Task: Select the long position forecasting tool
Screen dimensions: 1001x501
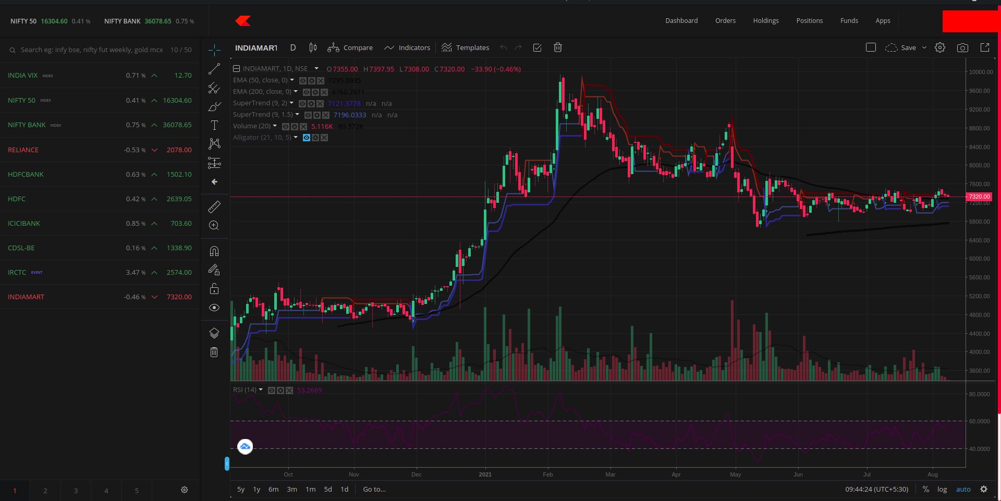Action: 214,163
